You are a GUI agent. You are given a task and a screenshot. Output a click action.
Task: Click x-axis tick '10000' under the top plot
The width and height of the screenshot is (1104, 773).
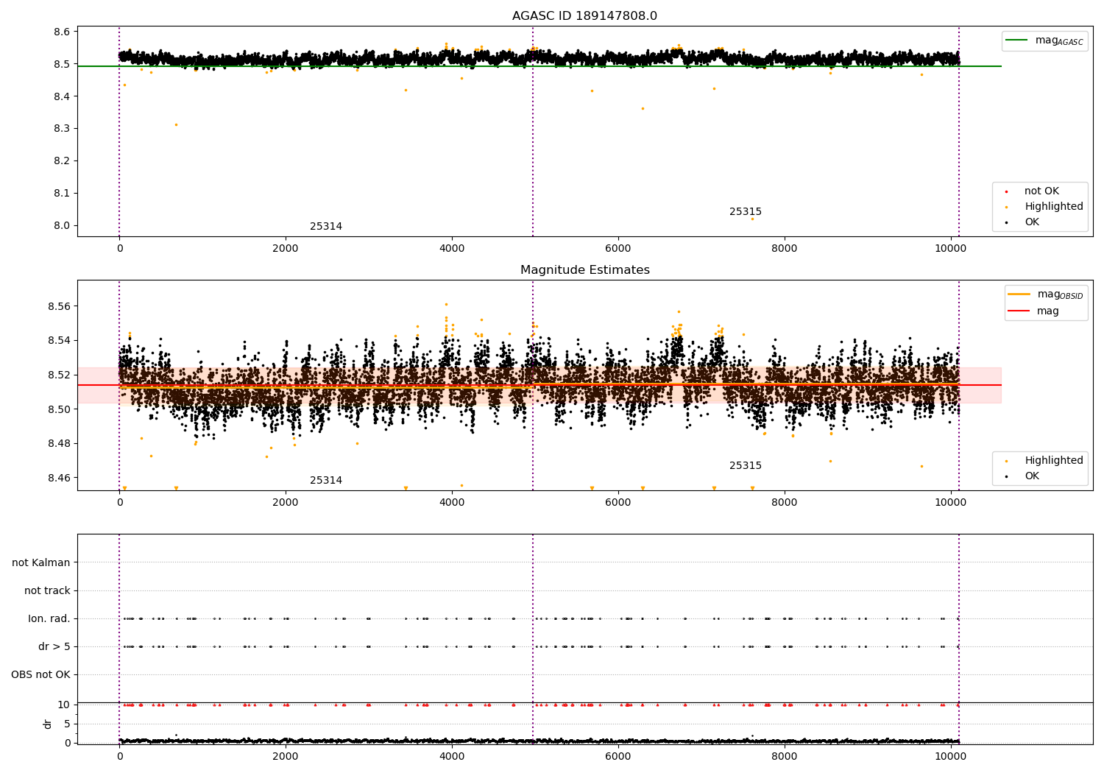point(951,249)
